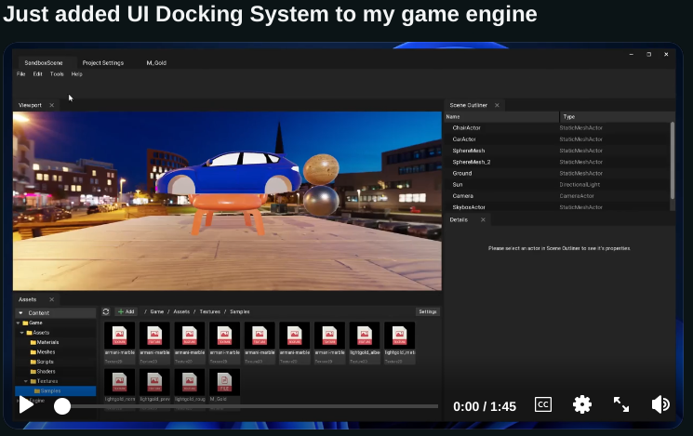Click the Add asset button

[127, 311]
